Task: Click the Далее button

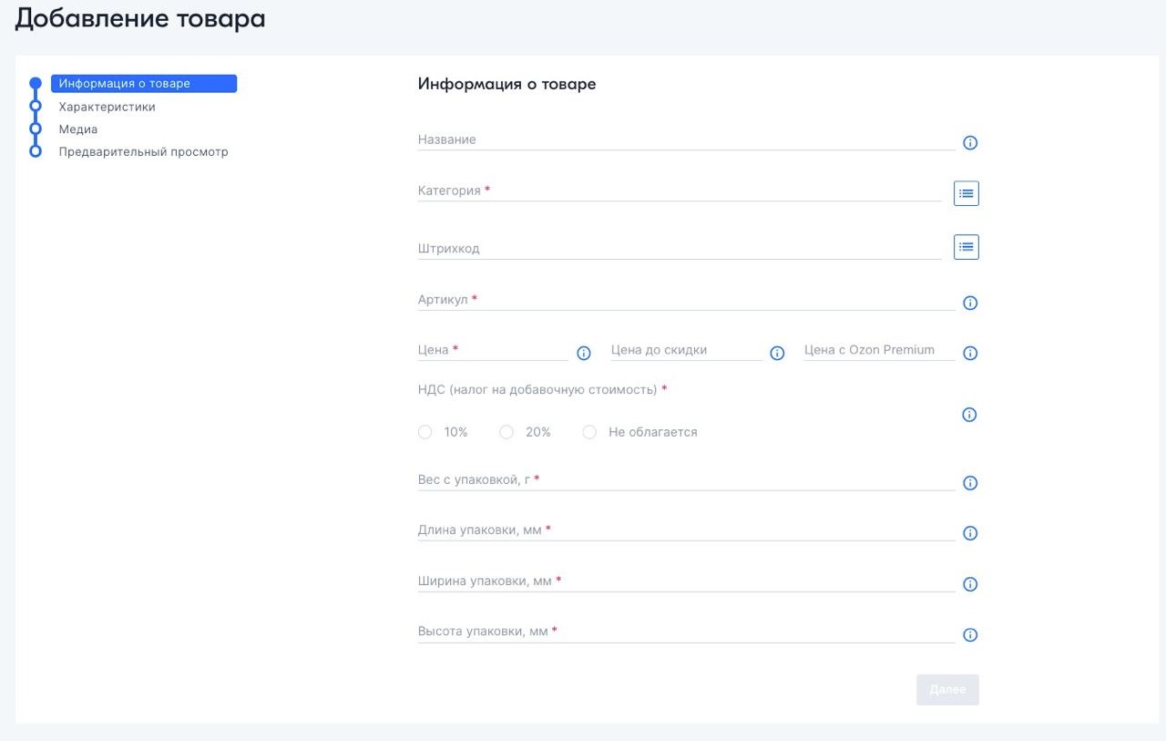Action: coord(947,690)
